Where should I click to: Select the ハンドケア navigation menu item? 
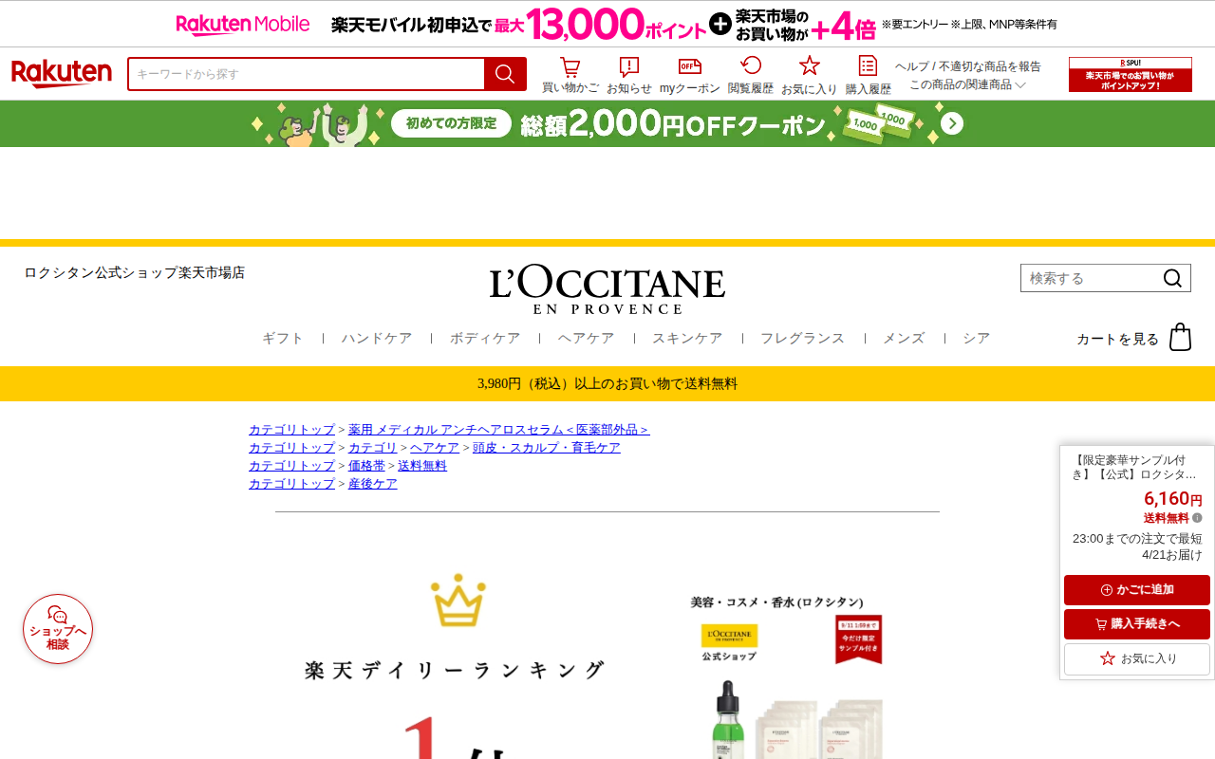pyautogui.click(x=377, y=338)
